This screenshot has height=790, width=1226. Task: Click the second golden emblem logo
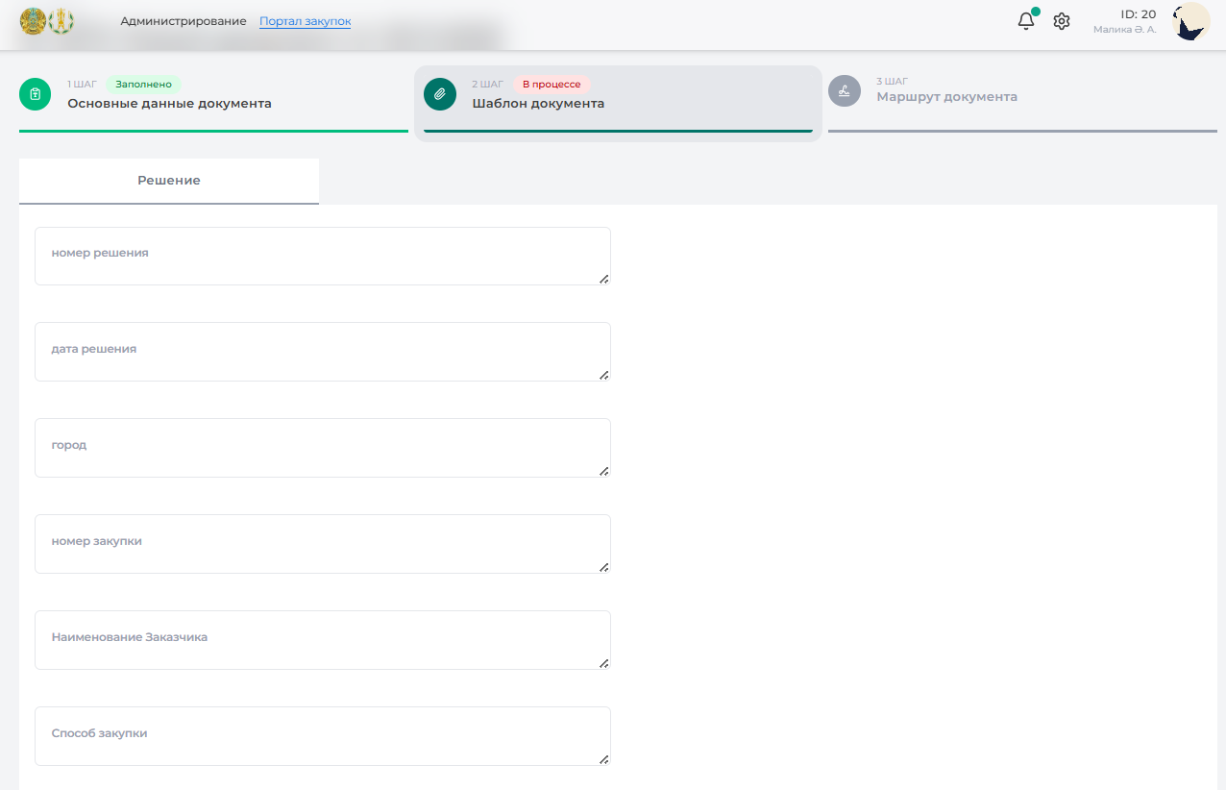click(61, 20)
